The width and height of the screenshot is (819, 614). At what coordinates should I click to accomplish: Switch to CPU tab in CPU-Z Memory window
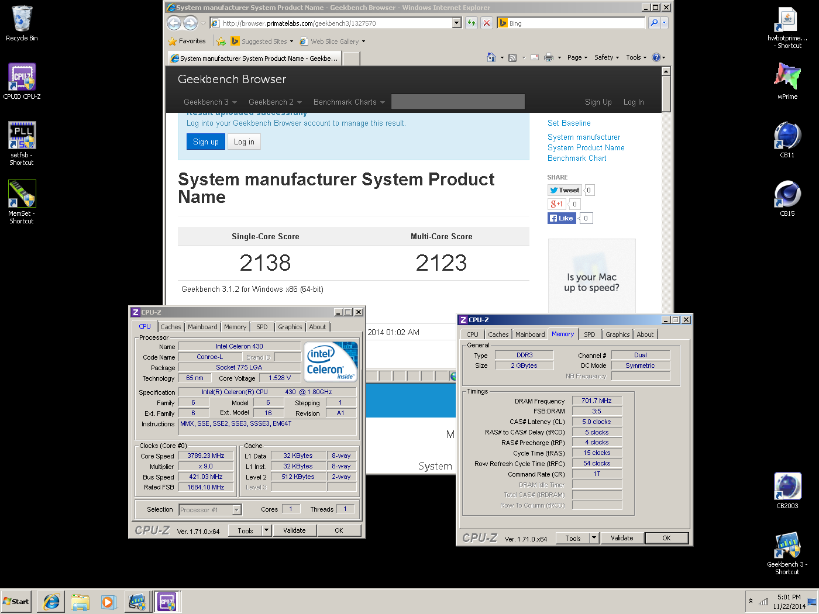(x=473, y=334)
